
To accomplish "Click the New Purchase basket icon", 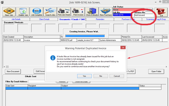I will (106, 12).
